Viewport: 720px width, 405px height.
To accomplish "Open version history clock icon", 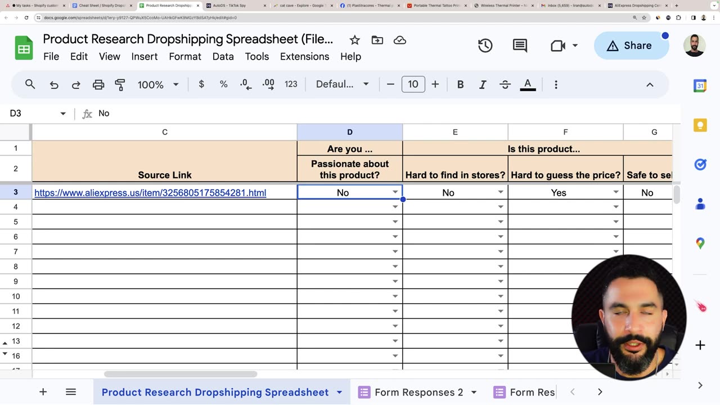I will click(485, 46).
